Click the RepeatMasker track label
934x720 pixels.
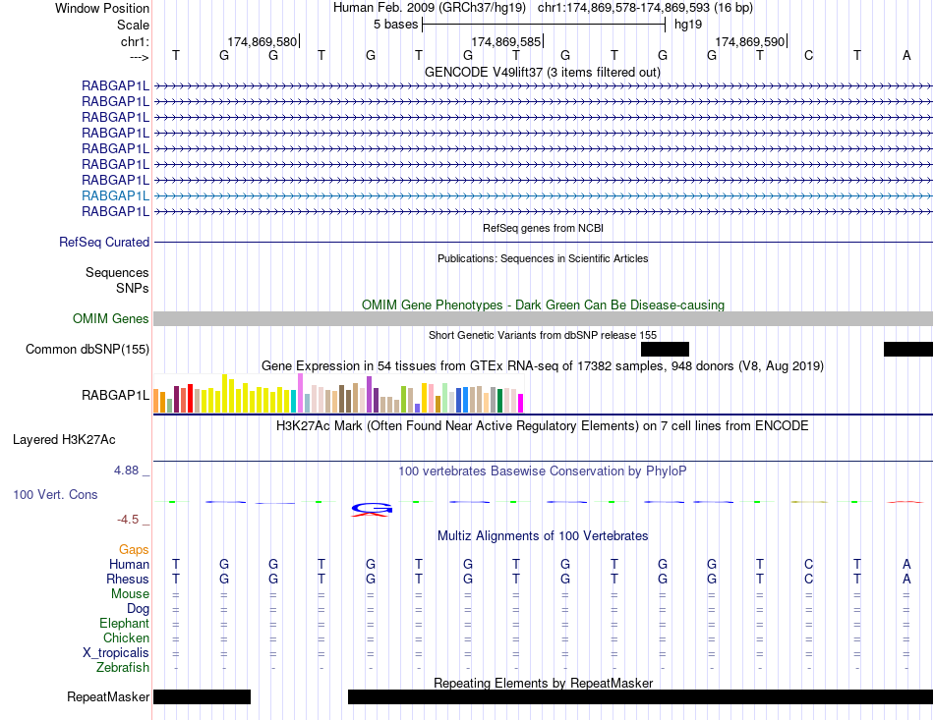[108, 696]
